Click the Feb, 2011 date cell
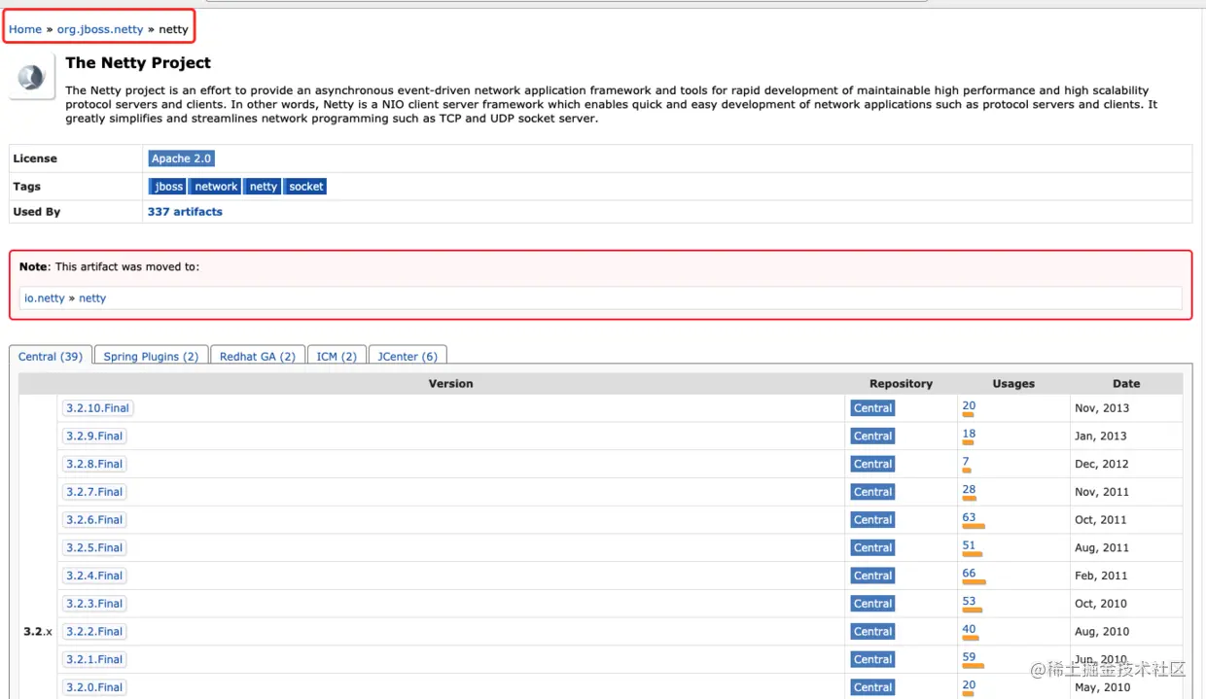Screen dimensions: 1206x699 click(1101, 576)
